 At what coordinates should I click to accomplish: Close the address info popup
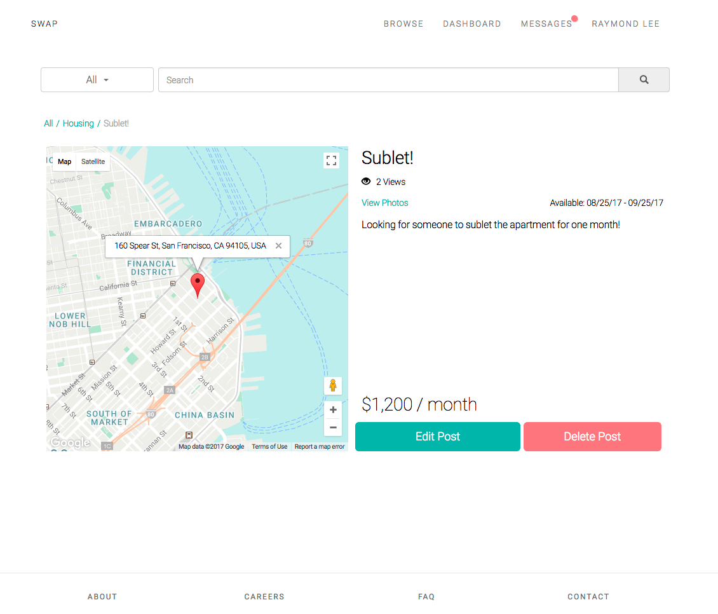pyautogui.click(x=278, y=245)
